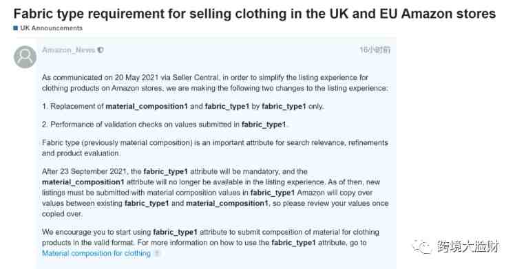Click the Fabric type requirement post title
This screenshot has width=515, height=269.
[255, 14]
